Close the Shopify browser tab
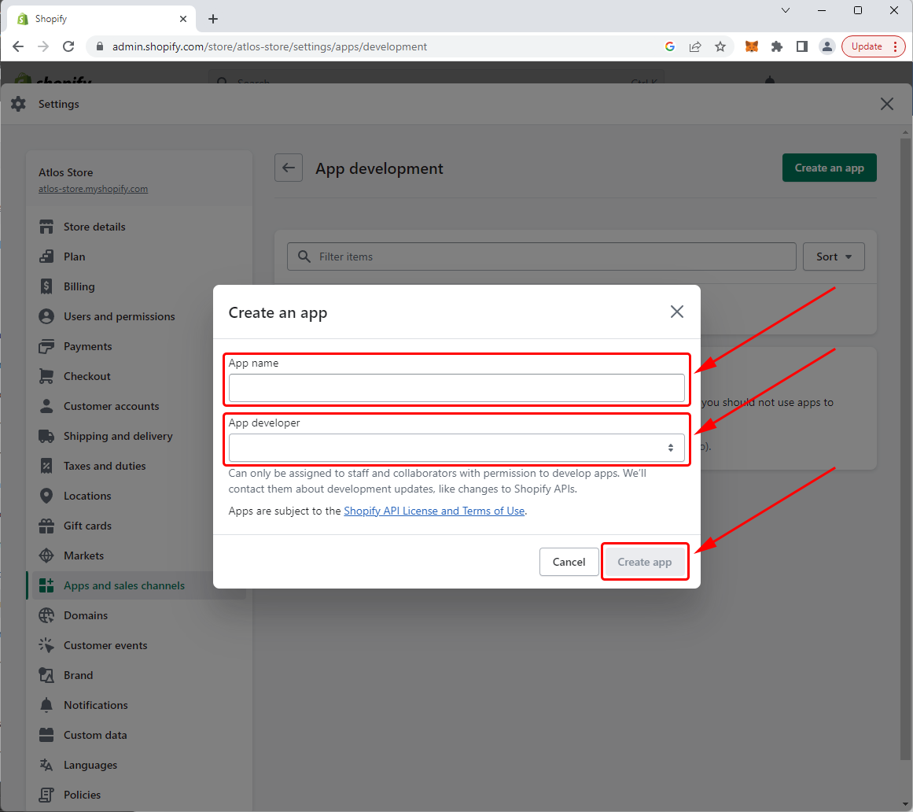913x812 pixels. click(x=182, y=19)
